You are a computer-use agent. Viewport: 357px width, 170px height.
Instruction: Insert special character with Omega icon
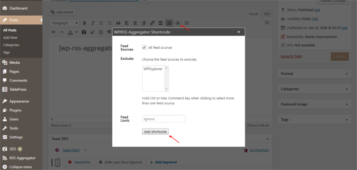point(101,32)
